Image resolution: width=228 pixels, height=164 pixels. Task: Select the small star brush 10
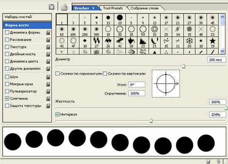click(x=201, y=43)
